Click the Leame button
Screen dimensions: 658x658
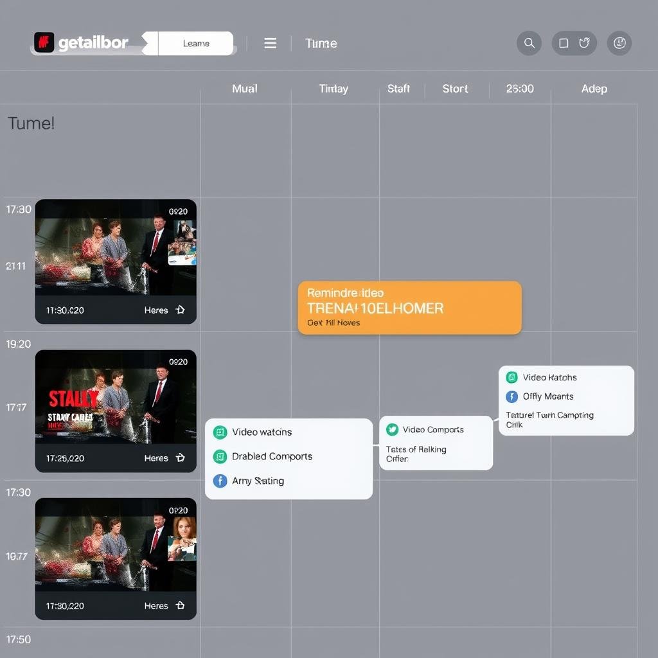point(196,43)
